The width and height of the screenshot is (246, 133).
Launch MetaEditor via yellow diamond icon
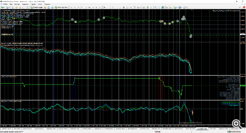click(x=45, y=7)
